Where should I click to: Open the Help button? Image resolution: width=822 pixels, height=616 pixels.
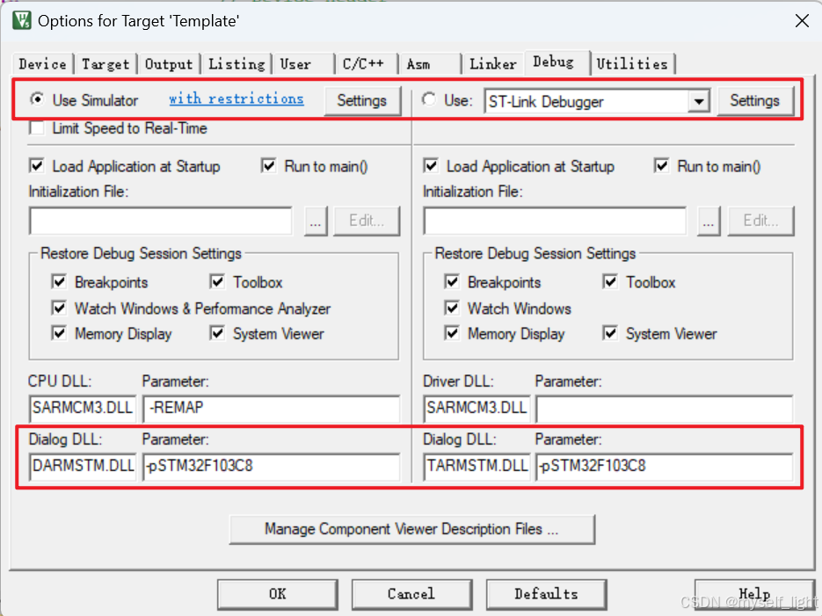(x=754, y=595)
